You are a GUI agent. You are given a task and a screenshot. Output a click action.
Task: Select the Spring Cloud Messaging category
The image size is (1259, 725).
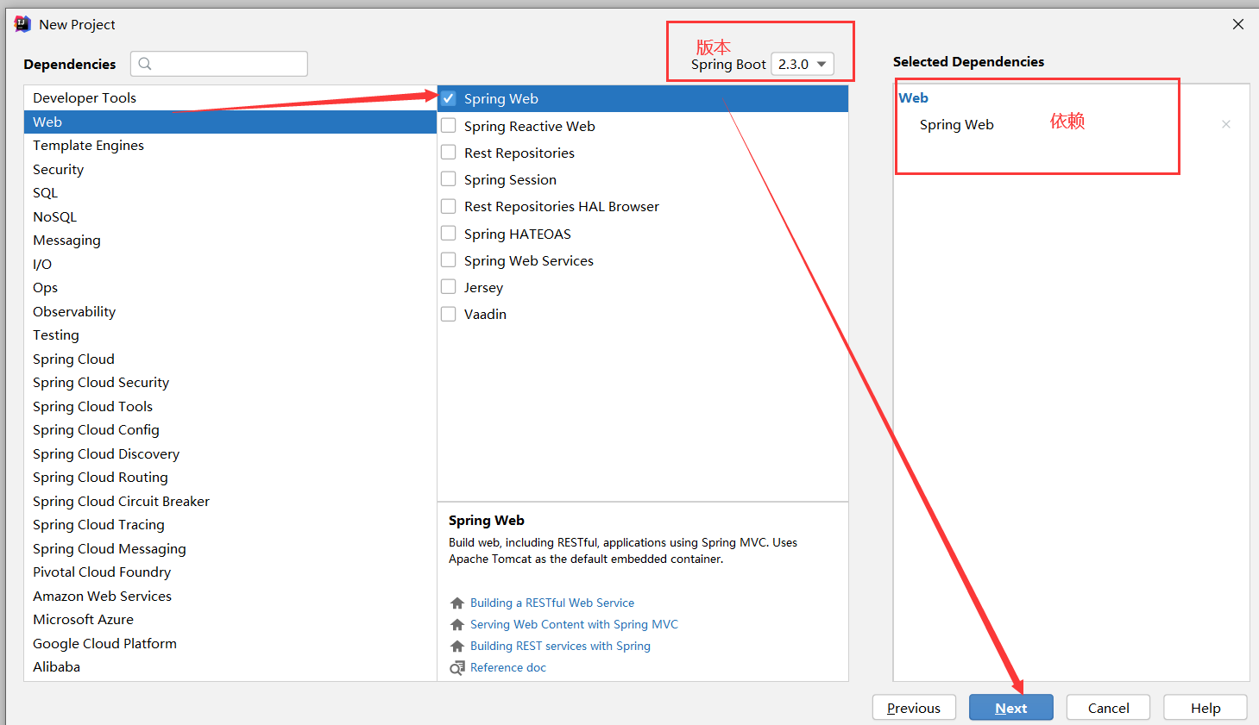point(230,548)
